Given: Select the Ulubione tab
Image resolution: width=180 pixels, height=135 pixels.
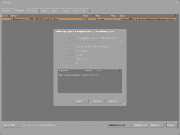Looking at the screenshot, I should (x=21, y=10).
